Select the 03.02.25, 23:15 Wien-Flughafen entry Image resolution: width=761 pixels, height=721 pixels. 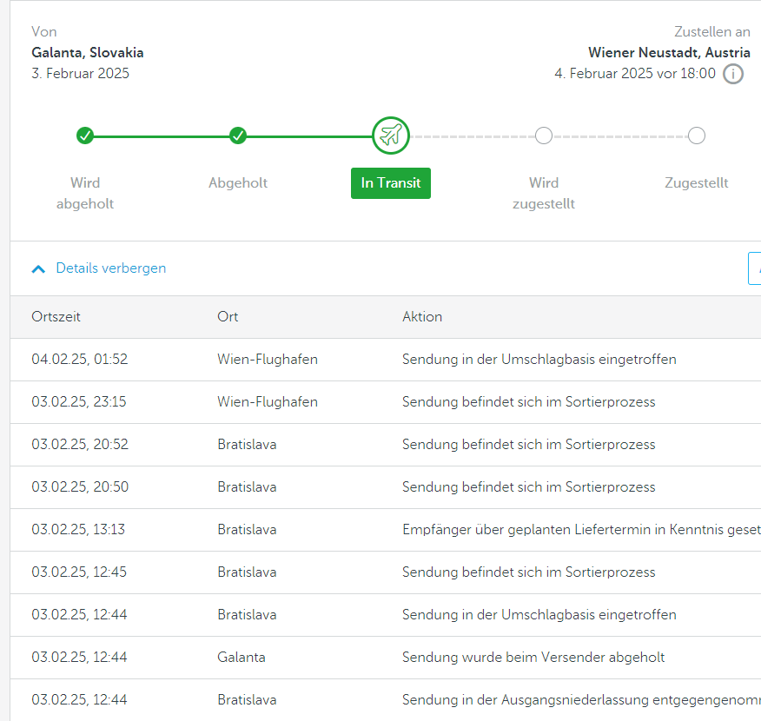click(x=382, y=402)
